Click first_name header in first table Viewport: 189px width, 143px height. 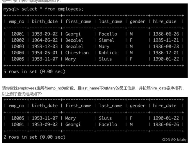(78, 22)
